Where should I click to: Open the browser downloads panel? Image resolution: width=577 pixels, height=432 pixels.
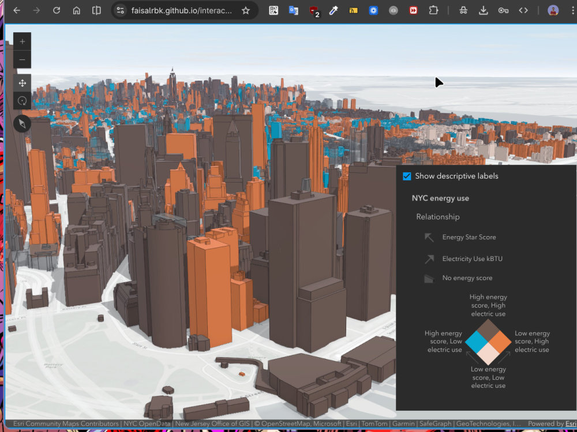(483, 10)
